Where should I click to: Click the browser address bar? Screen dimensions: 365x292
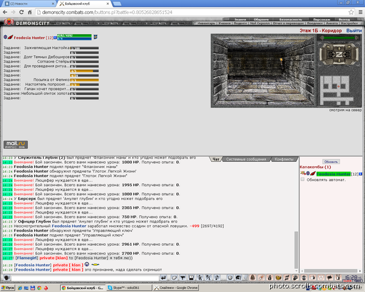pyautogui.click(x=191, y=12)
